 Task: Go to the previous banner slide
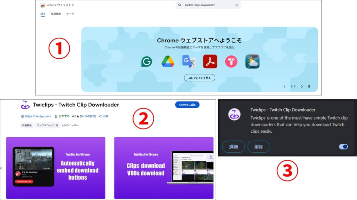[x=285, y=86]
